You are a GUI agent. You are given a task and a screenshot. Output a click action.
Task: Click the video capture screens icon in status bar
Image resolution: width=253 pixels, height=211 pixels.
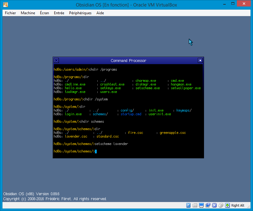[208, 205]
